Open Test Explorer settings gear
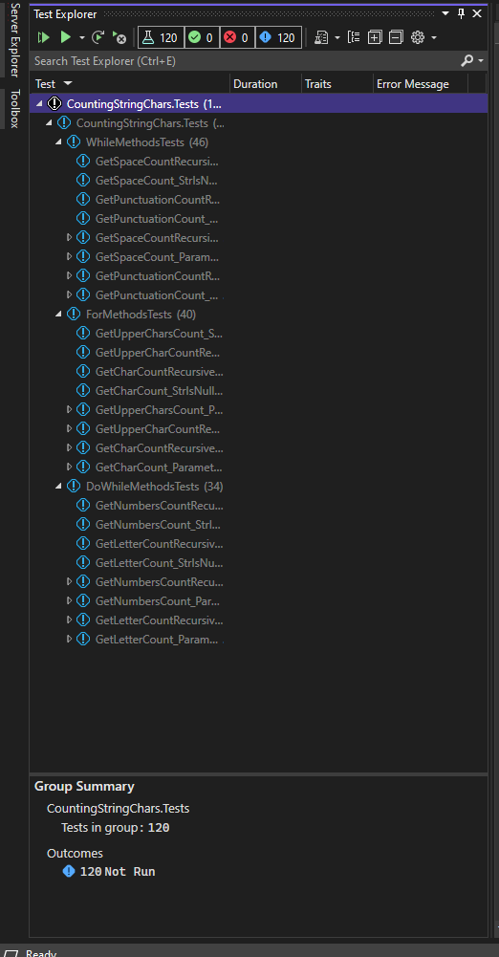This screenshot has width=499, height=957. tap(417, 38)
